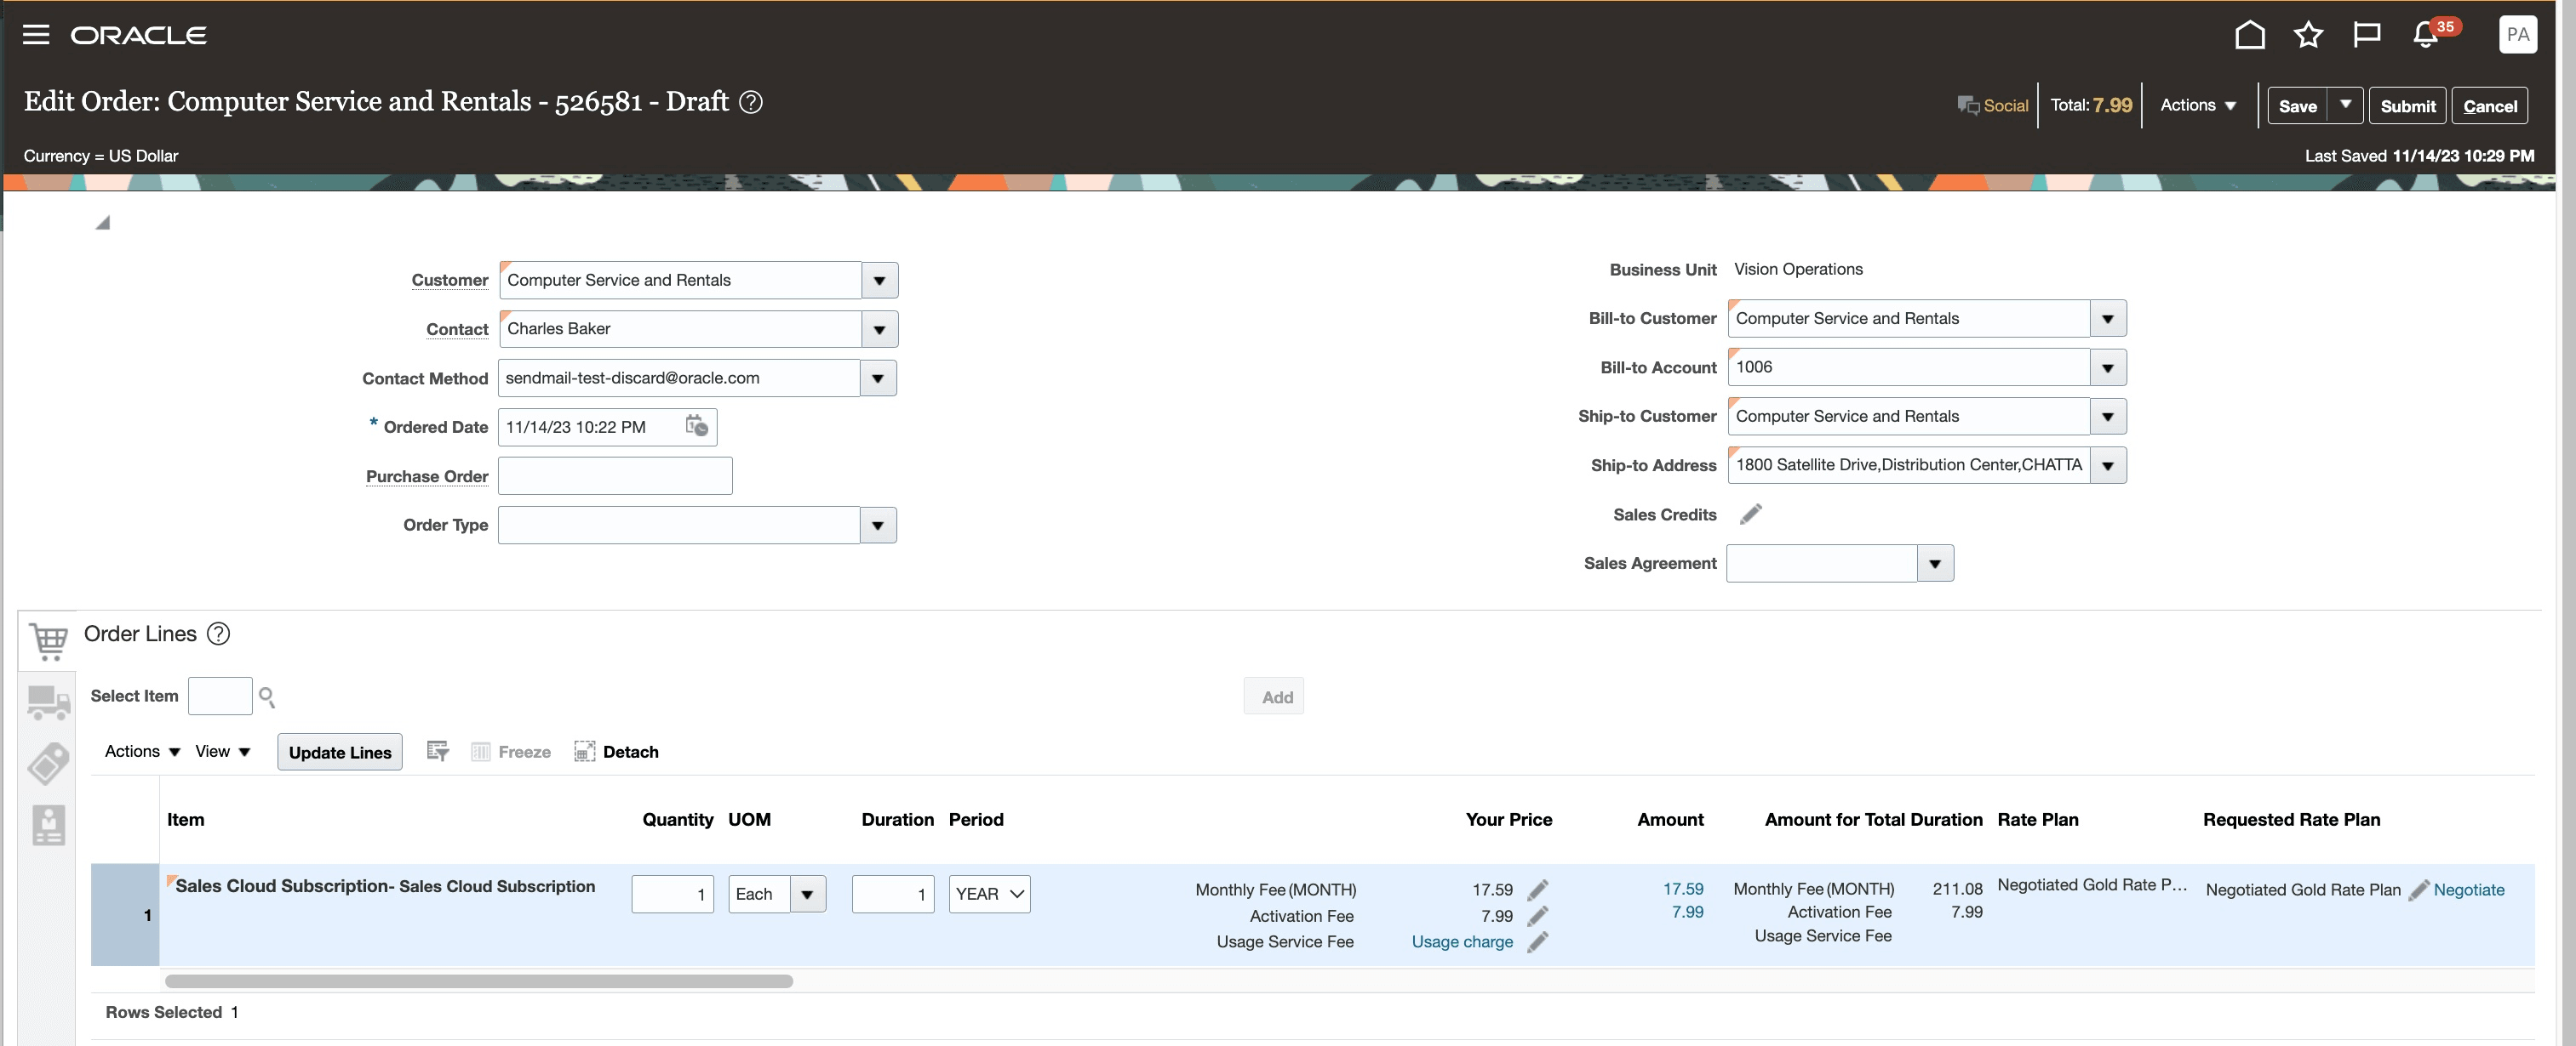This screenshot has width=2576, height=1046.
Task: Open the Usage charge link
Action: click(x=1462, y=941)
